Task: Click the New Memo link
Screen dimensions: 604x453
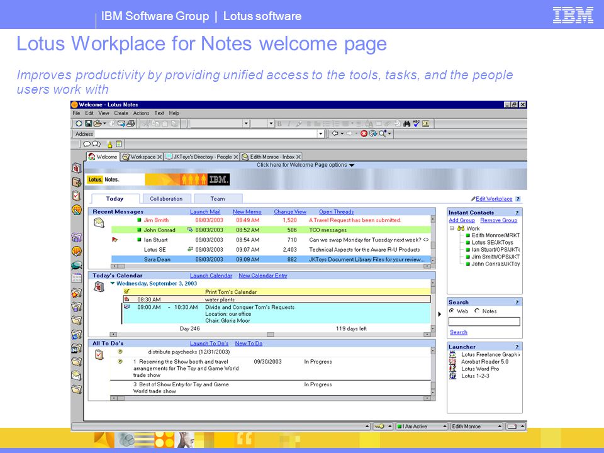Action: (247, 212)
